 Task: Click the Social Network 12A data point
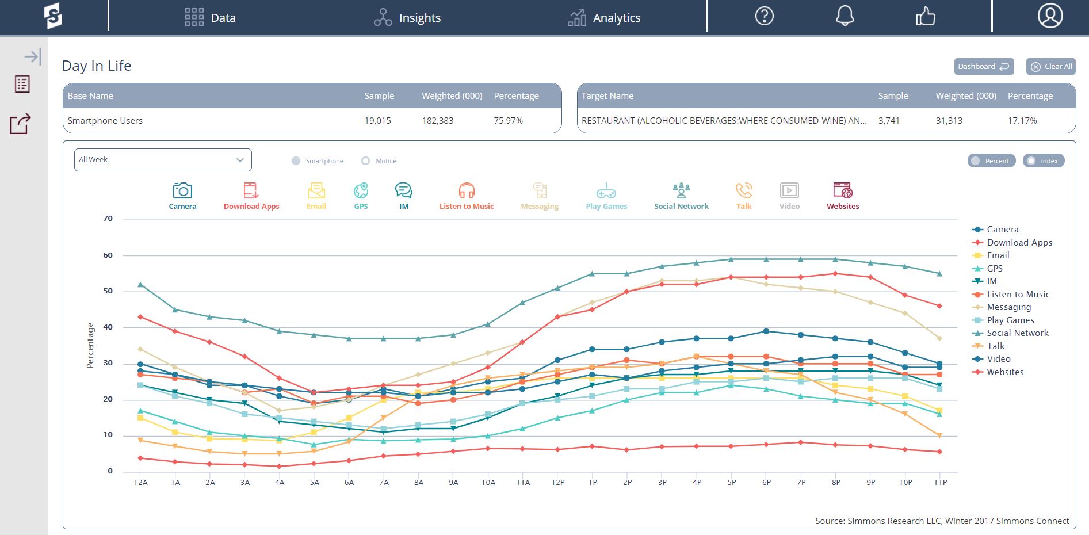coord(140,285)
